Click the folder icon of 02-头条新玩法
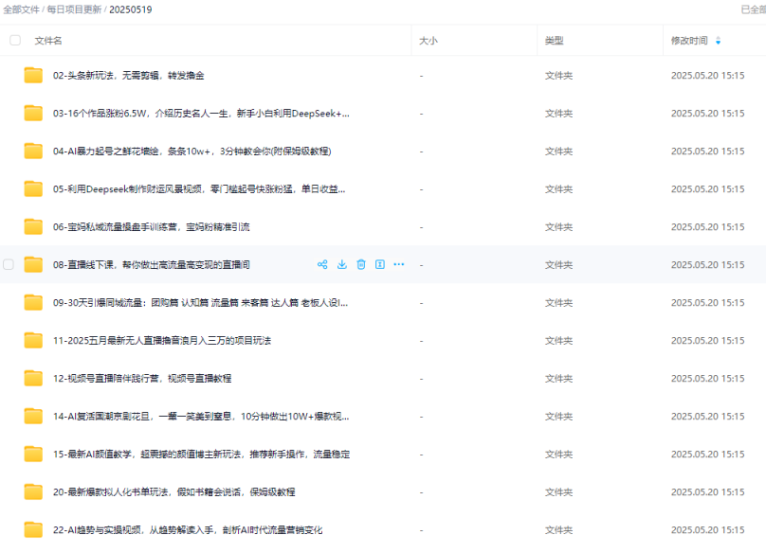The width and height of the screenshot is (766, 553). (34, 75)
